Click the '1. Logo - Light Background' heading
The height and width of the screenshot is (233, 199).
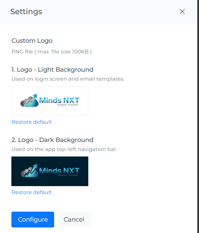(x=52, y=70)
